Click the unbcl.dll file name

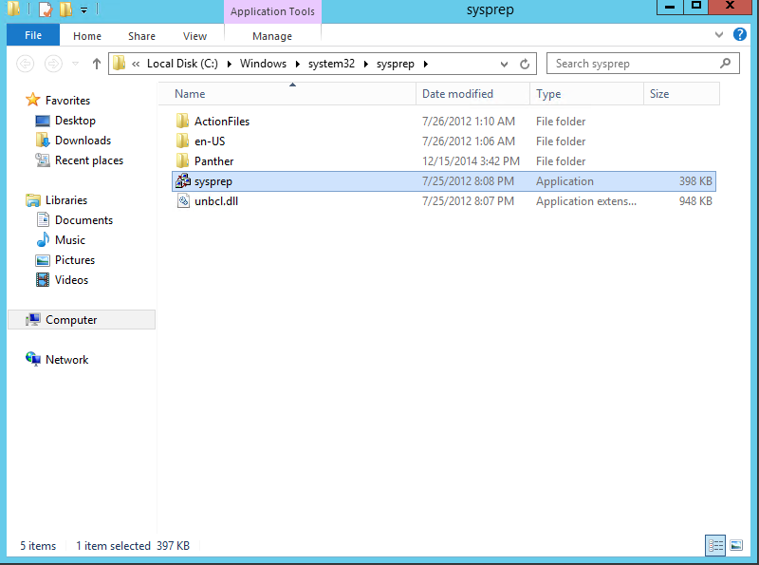(216, 201)
